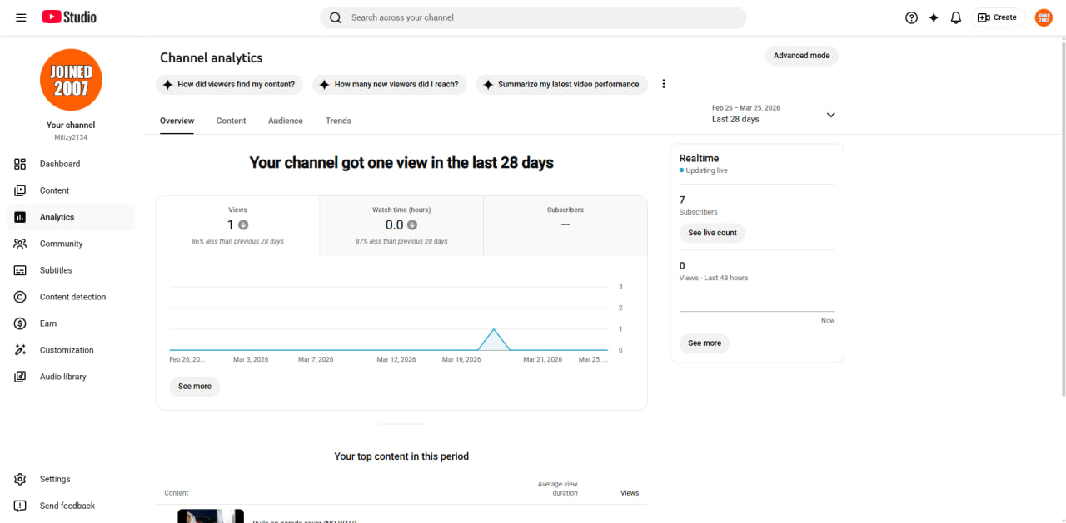Screen dimensions: 1066x523
Task: Click See more in Realtime card
Action: tap(705, 343)
